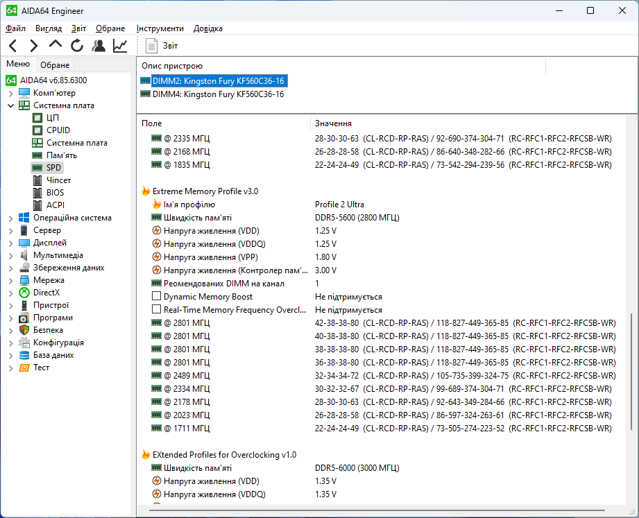Click the Мережа network icon
This screenshot has height=518, width=639.
tap(24, 280)
